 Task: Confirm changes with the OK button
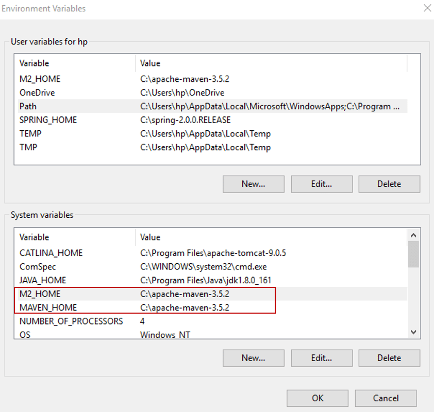point(318,398)
